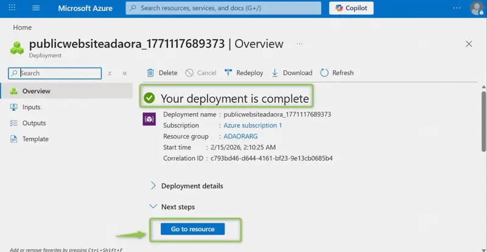Click the Redeploy icon
Image resolution: width=487 pixels, height=252 pixels.
pyautogui.click(x=228, y=72)
